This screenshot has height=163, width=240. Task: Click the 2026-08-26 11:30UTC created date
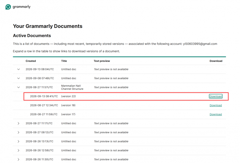click(40, 159)
